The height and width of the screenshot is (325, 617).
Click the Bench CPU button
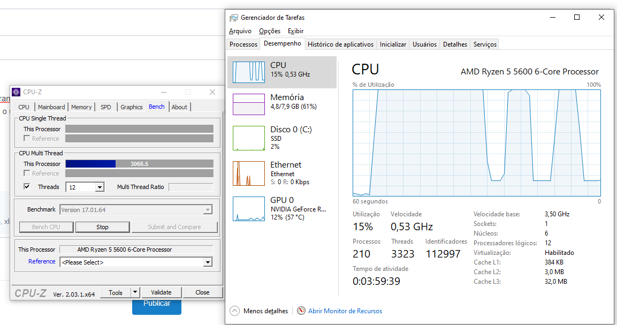[46, 227]
